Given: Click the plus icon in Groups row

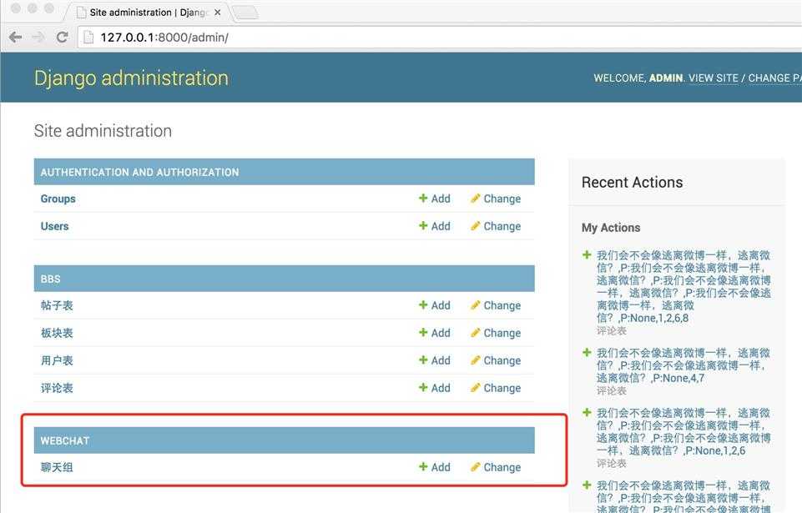Looking at the screenshot, I should click(x=423, y=198).
